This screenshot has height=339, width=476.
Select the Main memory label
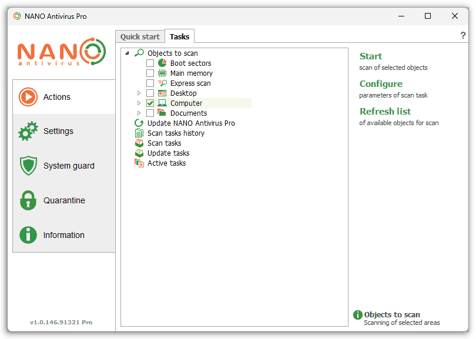(191, 73)
